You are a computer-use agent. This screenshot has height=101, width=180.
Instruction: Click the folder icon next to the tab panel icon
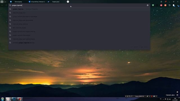(x=5, y=2)
